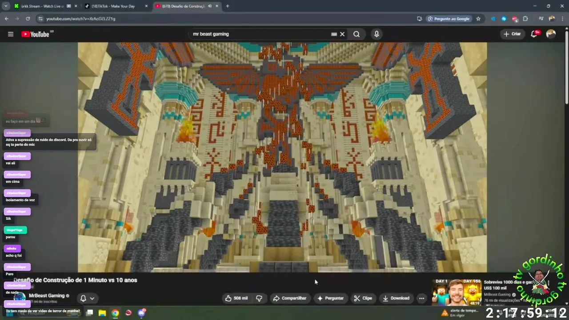Open the Chrome profile avatar in the toolbar

pos(552,19)
